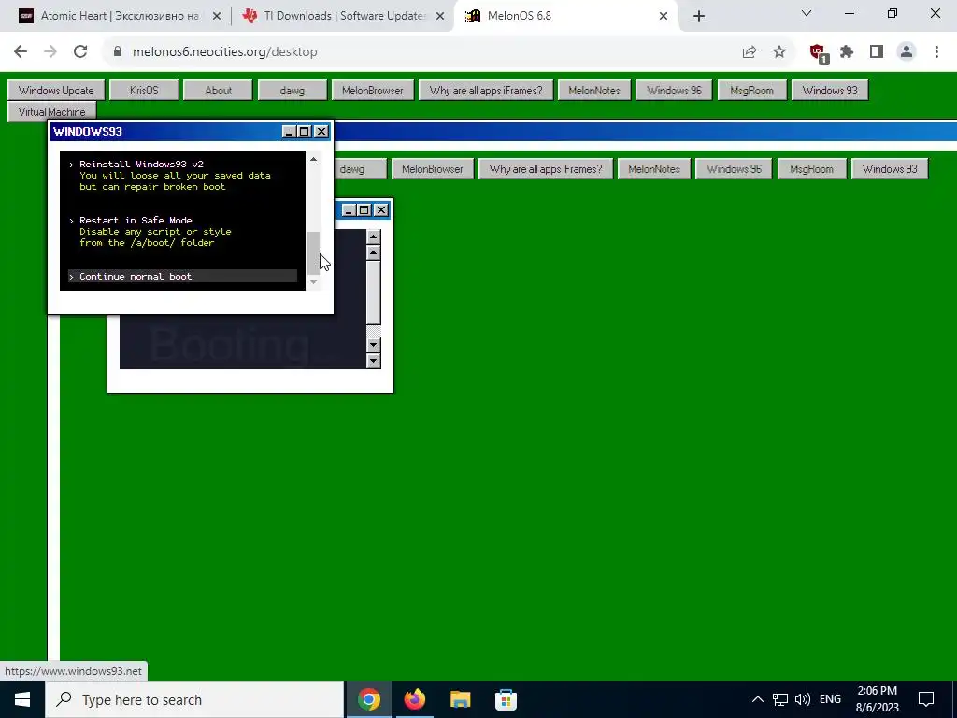957x718 pixels.
Task: Click scroll-down arrow of WINDOWS93 boot menu
Action: click(x=313, y=282)
